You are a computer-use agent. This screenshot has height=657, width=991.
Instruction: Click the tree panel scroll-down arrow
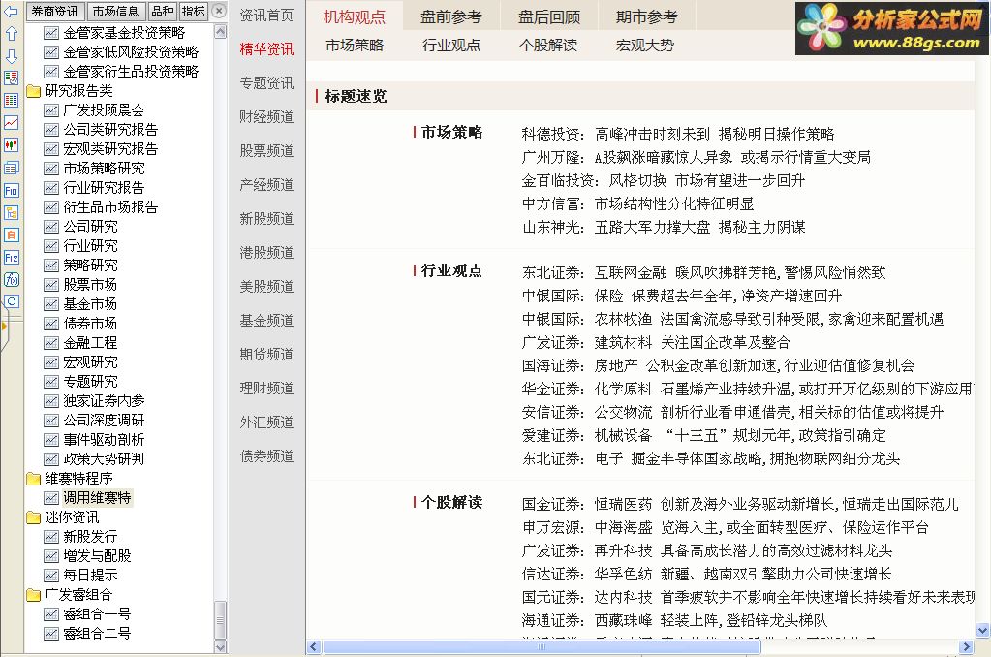tap(220, 646)
